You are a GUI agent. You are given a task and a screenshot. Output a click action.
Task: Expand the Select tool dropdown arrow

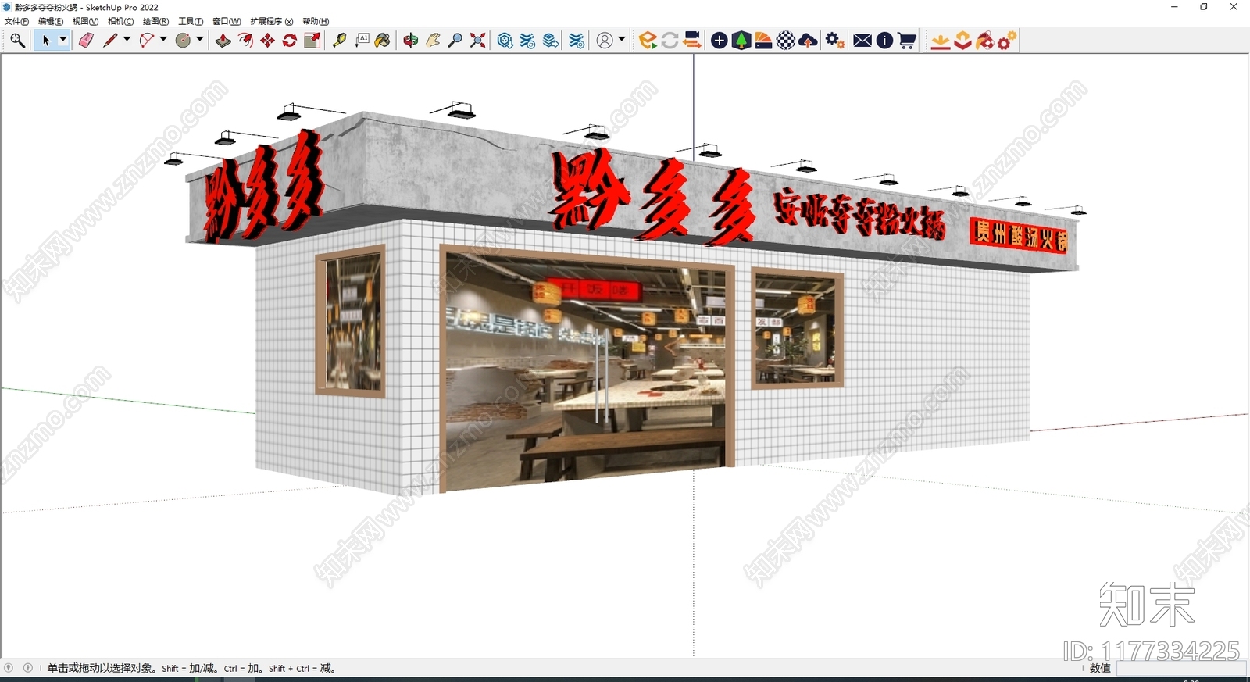63,40
